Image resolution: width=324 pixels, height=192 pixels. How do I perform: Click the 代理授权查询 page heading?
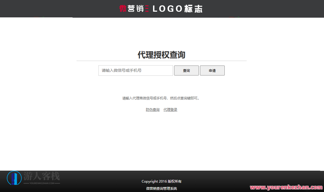click(x=161, y=54)
